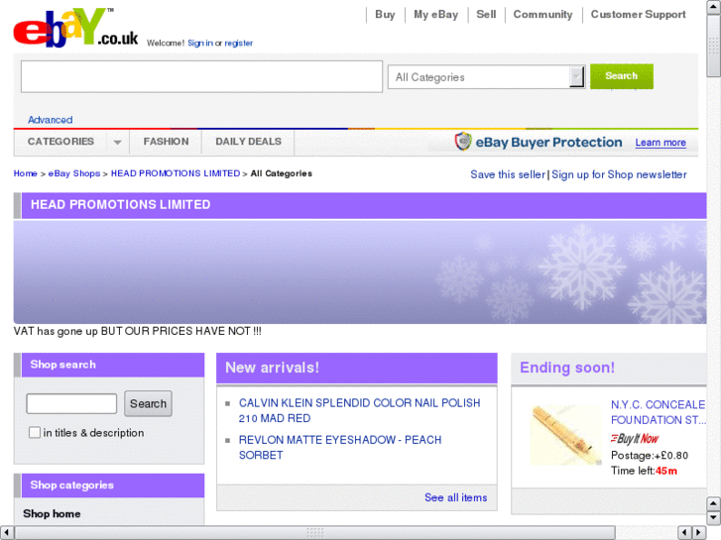Image resolution: width=721 pixels, height=540 pixels.
Task: Click the 'Shop categories' panel heading
Action: click(x=71, y=485)
